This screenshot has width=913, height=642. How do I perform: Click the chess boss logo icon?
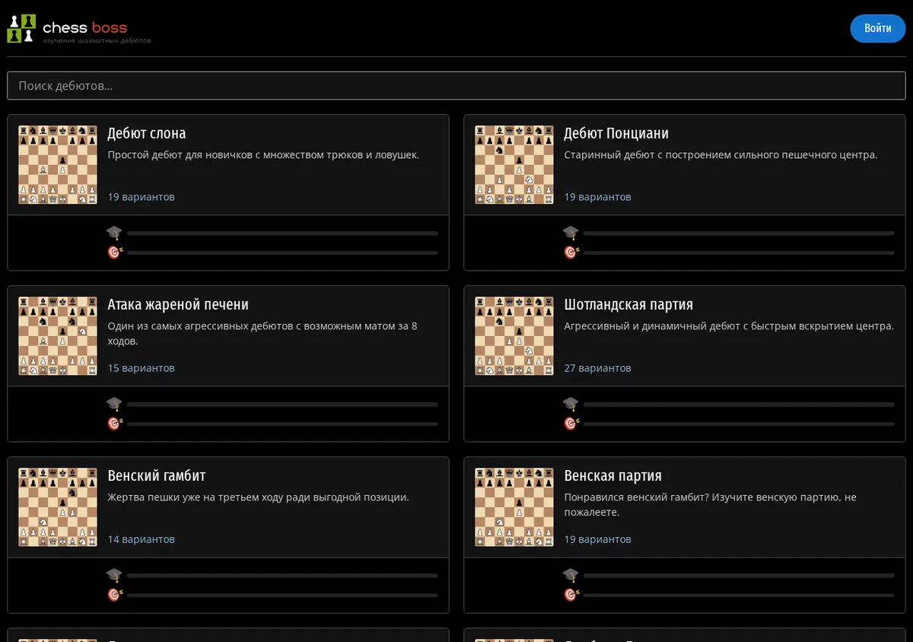tap(21, 28)
